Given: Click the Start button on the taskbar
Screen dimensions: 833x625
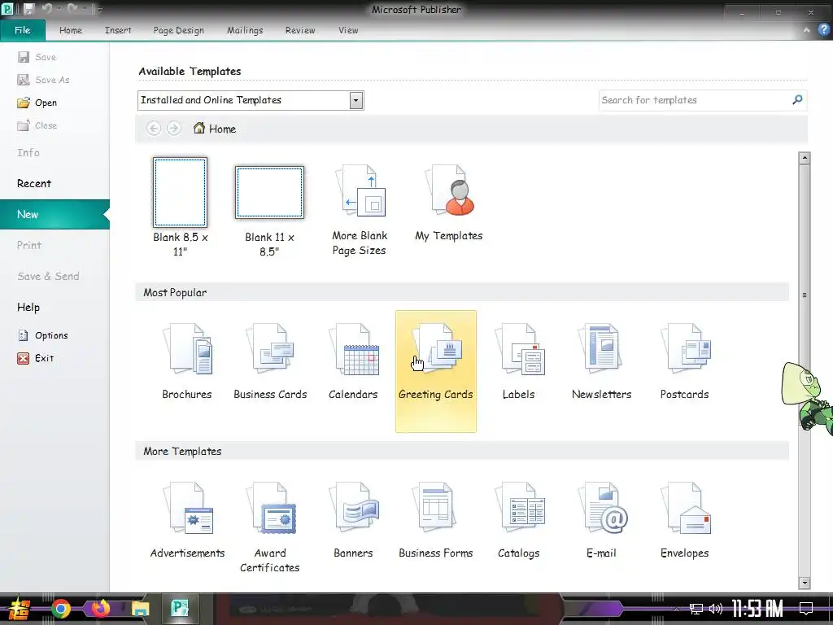Looking at the screenshot, I should [x=19, y=609].
